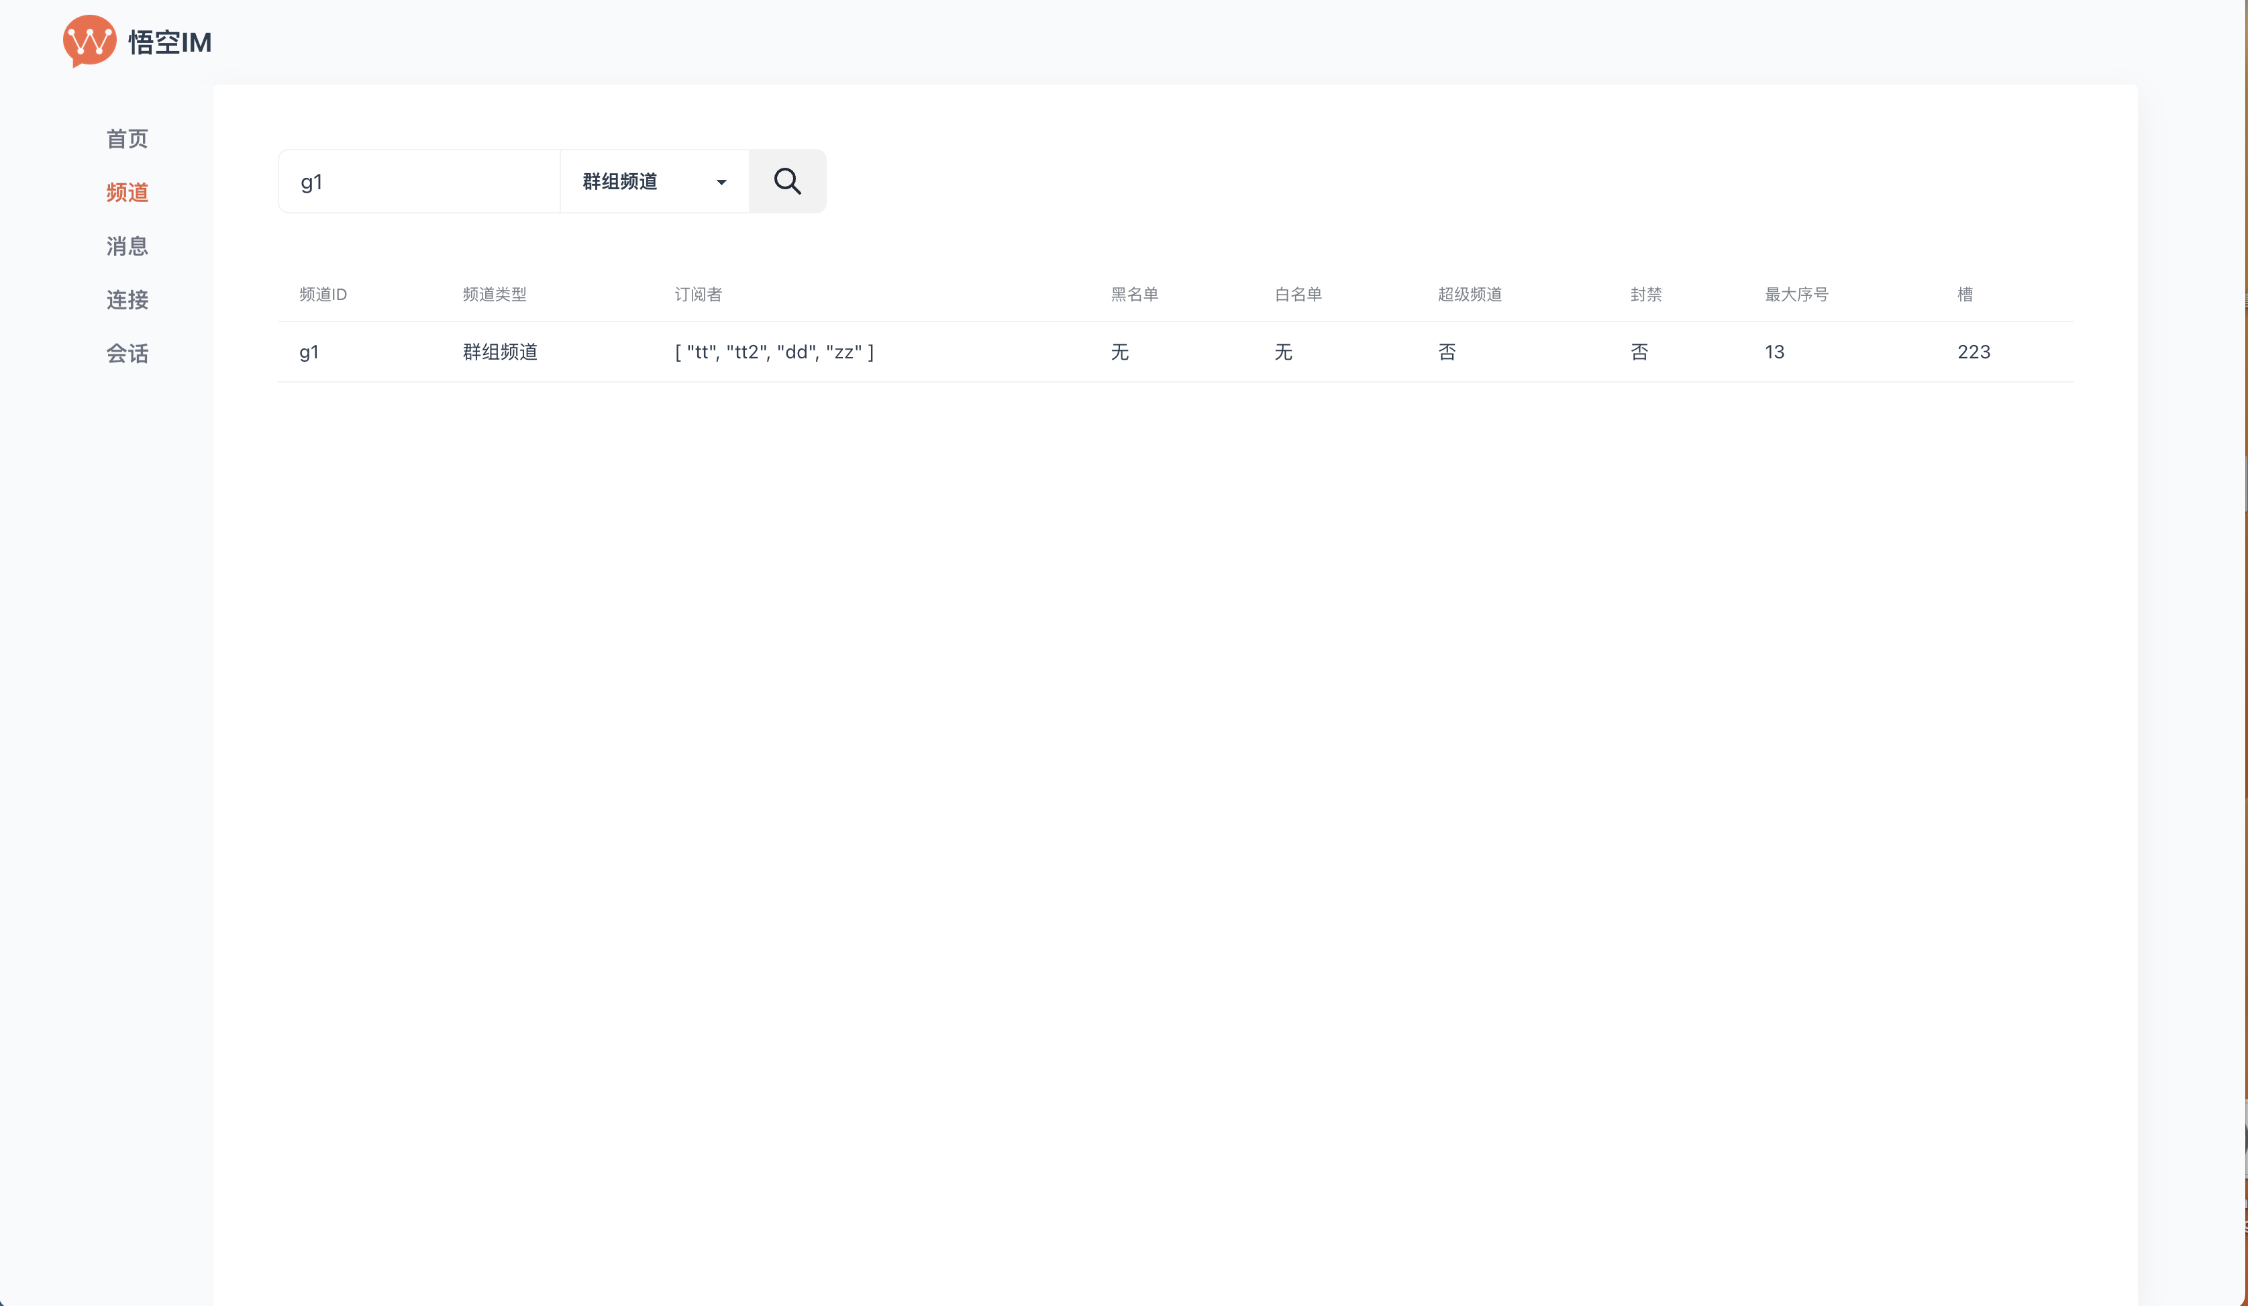Image resolution: width=2248 pixels, height=1306 pixels.
Task: Click the subscribers list cell with tt, tt2
Action: coord(774,352)
